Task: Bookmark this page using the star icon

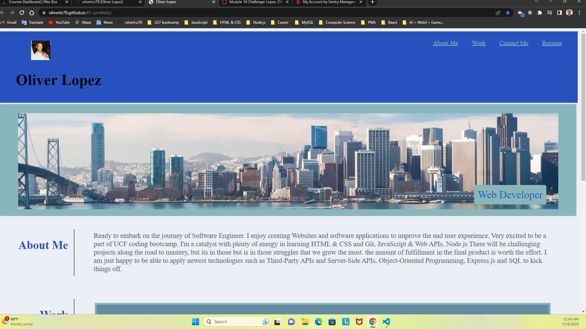Action: pos(508,13)
